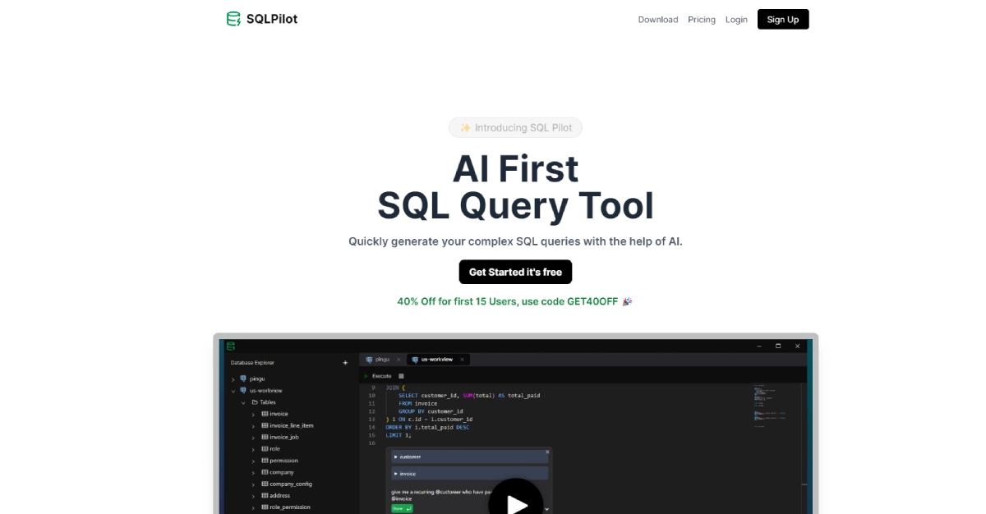The image size is (986, 514).
Task: Click the database icon next to pingu in the tree
Action: click(243, 379)
